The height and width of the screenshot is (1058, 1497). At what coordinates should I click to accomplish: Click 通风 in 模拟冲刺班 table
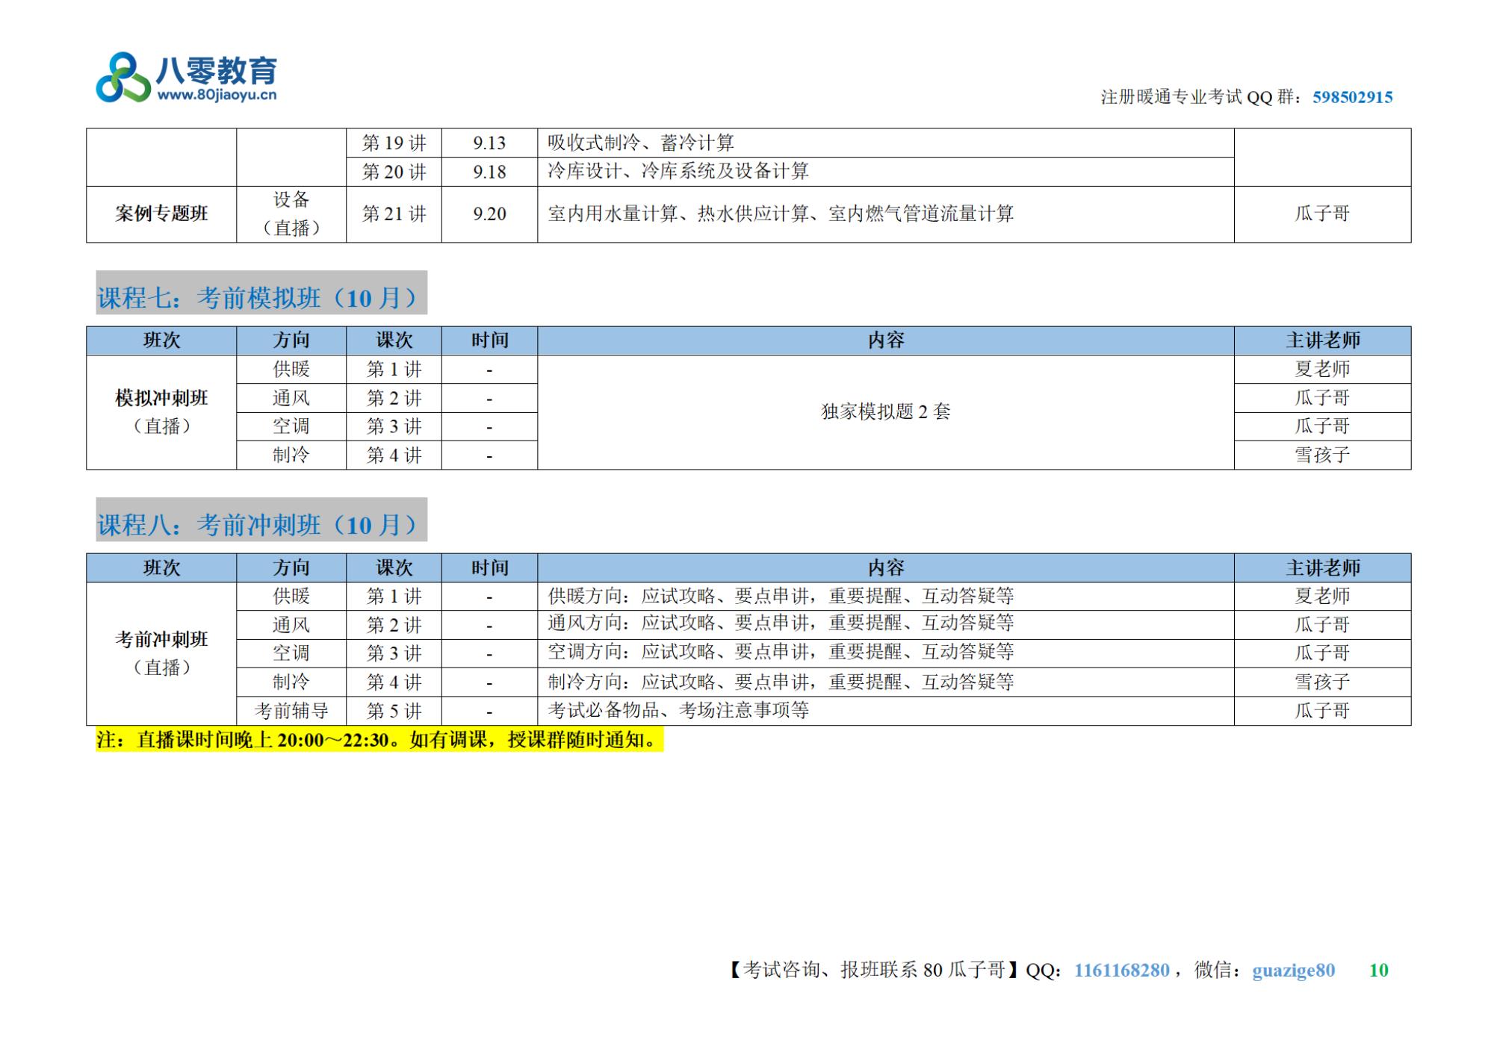(291, 398)
